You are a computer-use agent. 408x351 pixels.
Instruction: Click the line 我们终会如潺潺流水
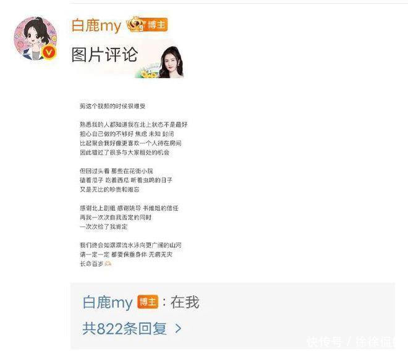(x=130, y=245)
